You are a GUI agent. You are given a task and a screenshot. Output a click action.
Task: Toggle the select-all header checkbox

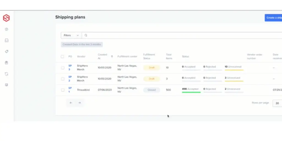[x=62, y=56]
